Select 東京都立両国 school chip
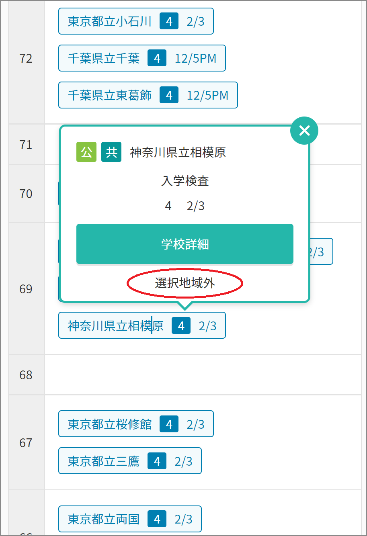The image size is (367, 536). 130,519
